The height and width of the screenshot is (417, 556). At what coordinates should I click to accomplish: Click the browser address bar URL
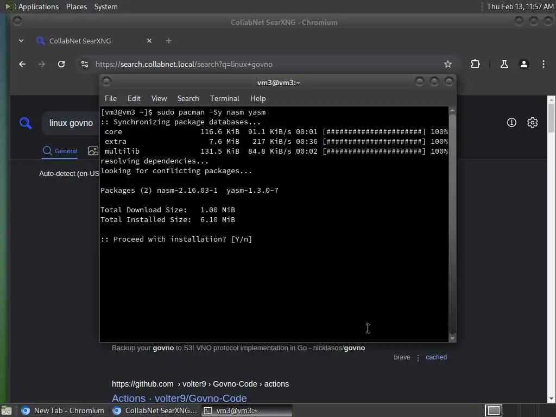pos(184,64)
